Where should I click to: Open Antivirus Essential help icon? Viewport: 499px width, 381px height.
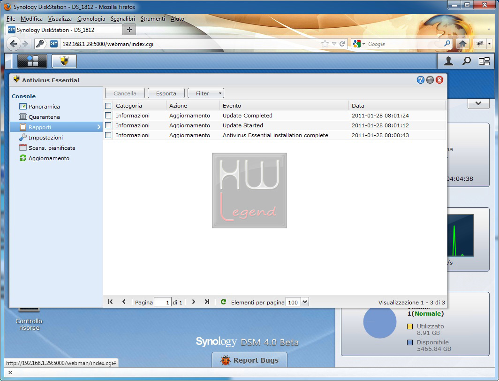[420, 80]
